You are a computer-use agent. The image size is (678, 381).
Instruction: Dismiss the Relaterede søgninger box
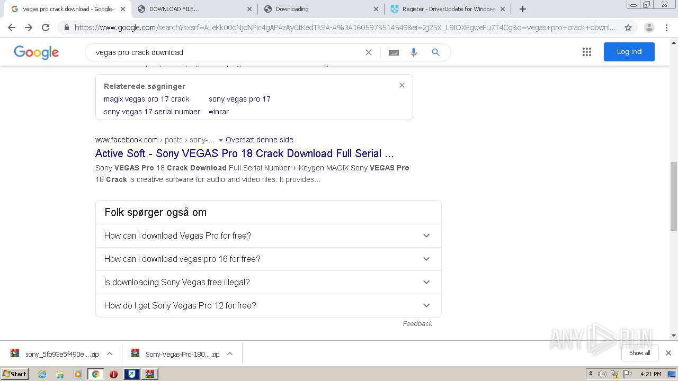[402, 85]
